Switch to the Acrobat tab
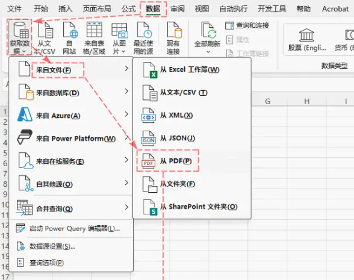Image resolution: width=354 pixels, height=280 pixels. point(335,9)
